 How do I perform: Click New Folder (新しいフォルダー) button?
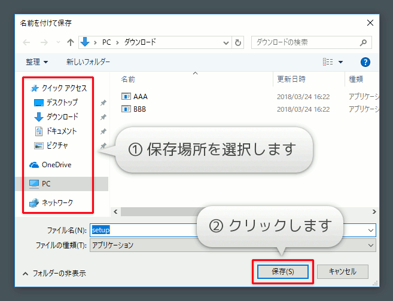[88, 62]
